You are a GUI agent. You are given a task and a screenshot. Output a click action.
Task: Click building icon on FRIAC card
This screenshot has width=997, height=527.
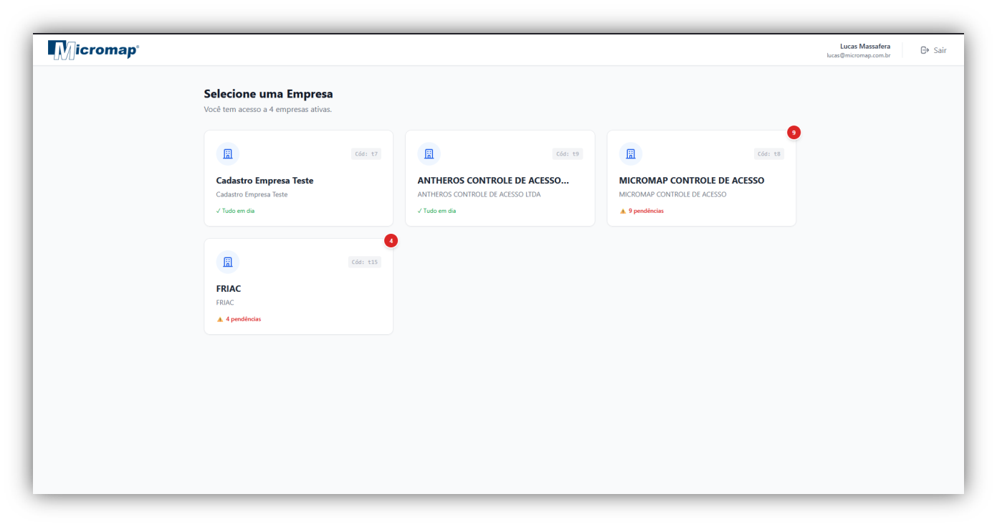point(228,262)
